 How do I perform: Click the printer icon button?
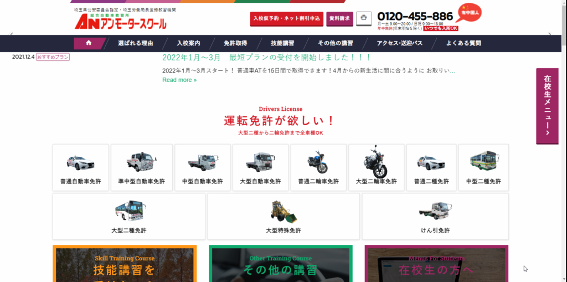tap(364, 18)
